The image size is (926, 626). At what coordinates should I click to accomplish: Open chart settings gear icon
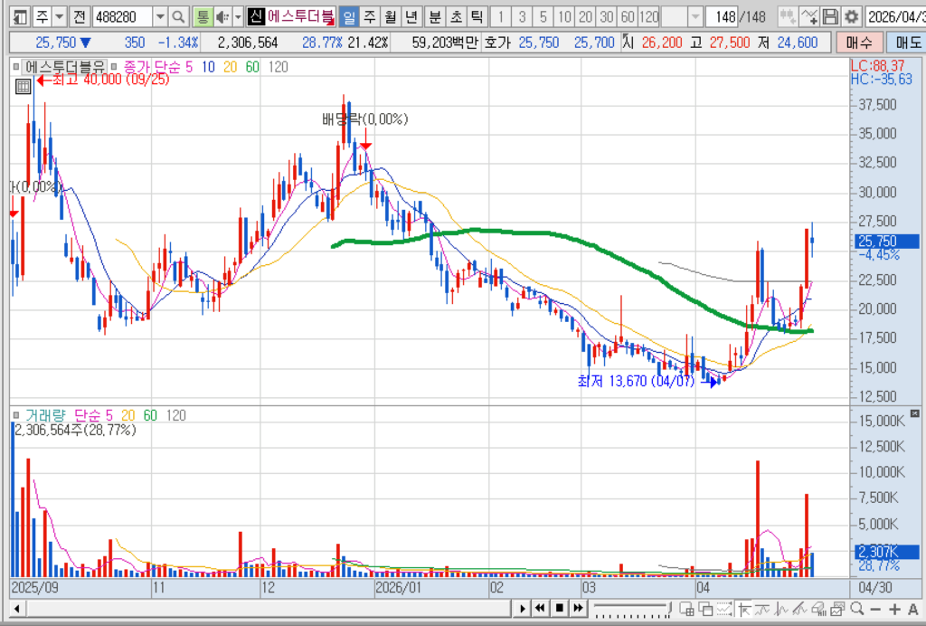click(x=851, y=17)
